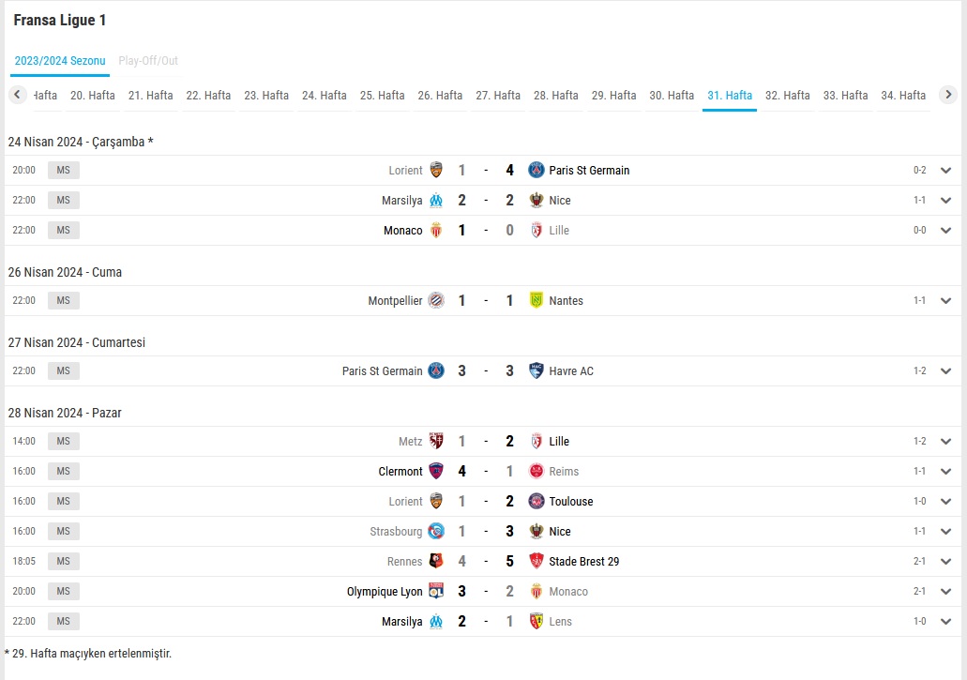The image size is (967, 680).
Task: Switch to the 32. Hafta tab
Action: (788, 96)
